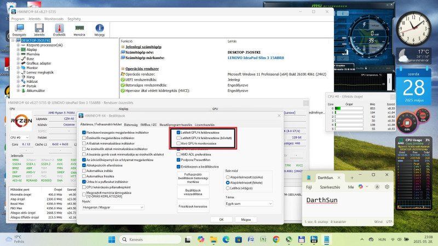Toggle Rendszerösszegzés megjelenítése indításkor checkbox
Image resolution: width=438 pixels, height=246 pixels.
(x=84, y=133)
